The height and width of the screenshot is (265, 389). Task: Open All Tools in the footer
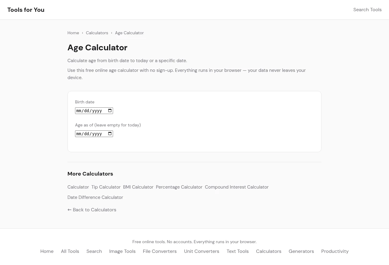pyautogui.click(x=70, y=251)
